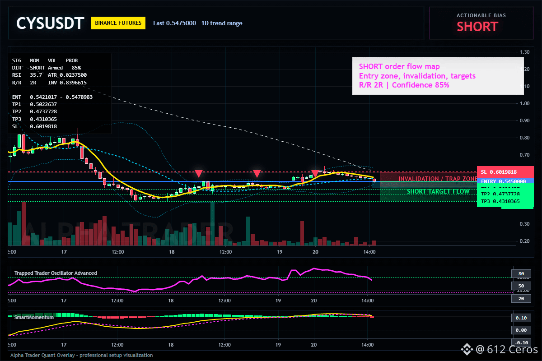Select the CYSUSDT symbol title
This screenshot has height=361, width=542.
tap(50, 23)
